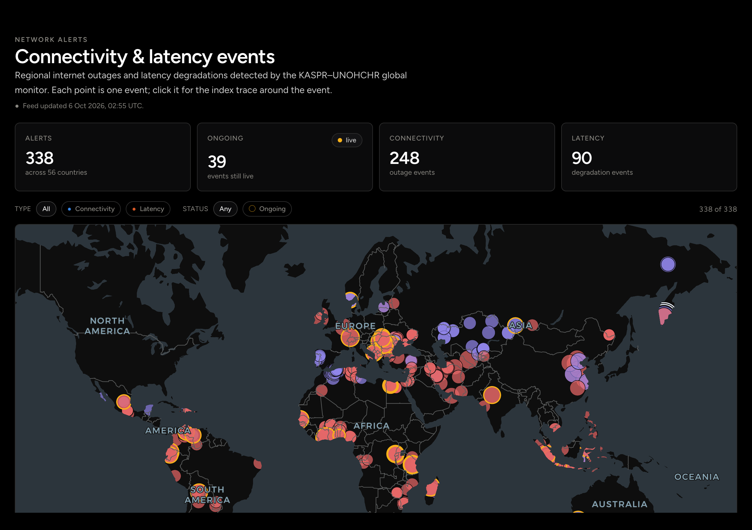Click the ongoing event point over India
Viewport: 752px width, 530px height.
click(492, 395)
